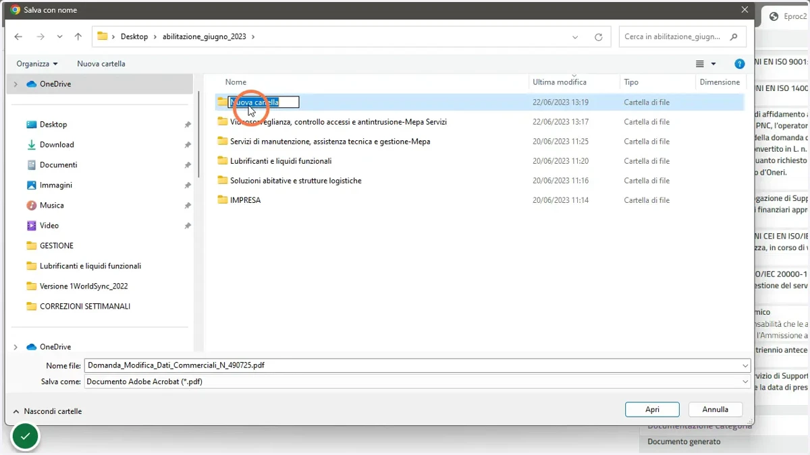Image resolution: width=810 pixels, height=455 pixels.
Task: Select sidebar folder Lubrificanti e liquidi funzionali
Action: (90, 266)
